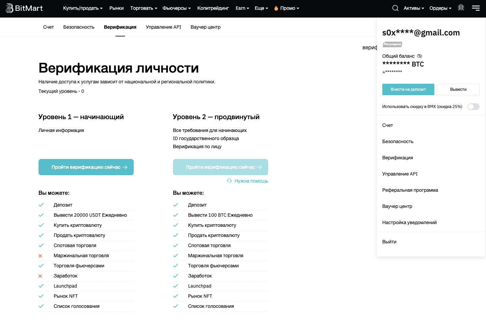Image resolution: width=486 pixels, height=320 pixels.
Task: Expand the Купить/продать dropdown
Action: pos(83,8)
